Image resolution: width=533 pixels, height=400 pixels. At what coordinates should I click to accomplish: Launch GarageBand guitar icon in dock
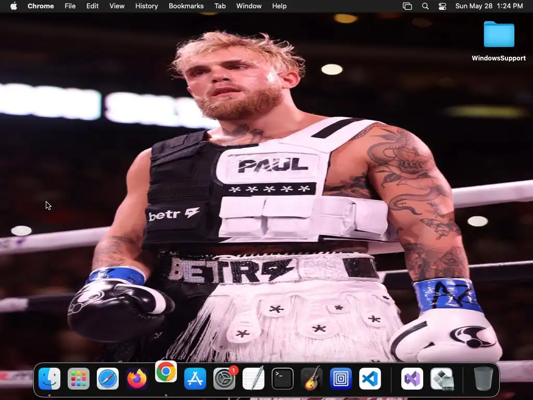(312, 379)
